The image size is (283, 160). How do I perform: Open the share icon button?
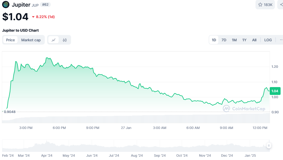tap(281, 5)
